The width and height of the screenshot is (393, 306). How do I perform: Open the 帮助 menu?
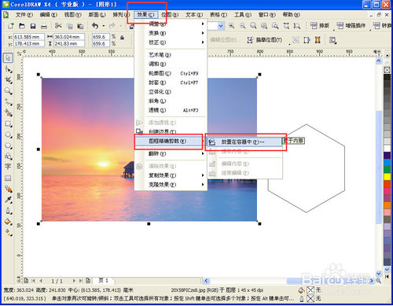(292, 15)
